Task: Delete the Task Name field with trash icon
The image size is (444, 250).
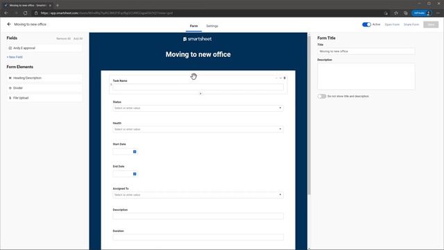Action: 284,78
